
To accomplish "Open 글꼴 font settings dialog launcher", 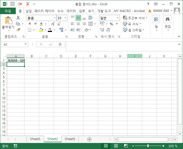I will pyautogui.click(x=66, y=37).
